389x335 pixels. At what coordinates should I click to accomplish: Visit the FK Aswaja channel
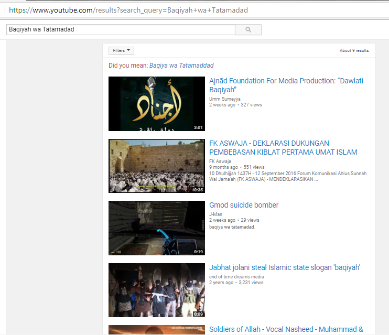(220, 161)
